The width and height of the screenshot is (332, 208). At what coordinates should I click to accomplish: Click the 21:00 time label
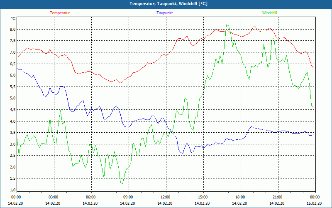[277, 197]
